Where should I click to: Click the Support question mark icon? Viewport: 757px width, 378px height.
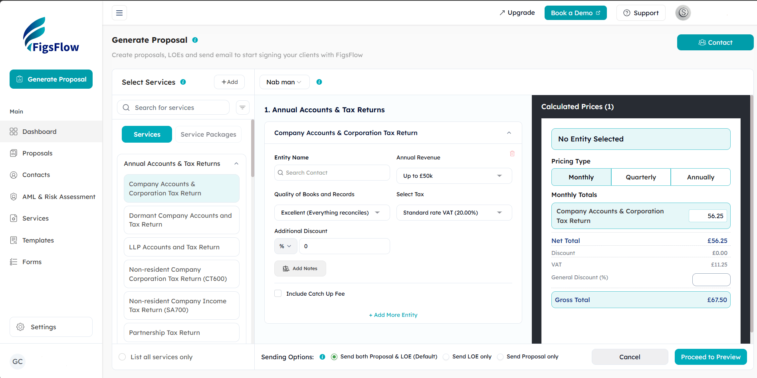[627, 13]
